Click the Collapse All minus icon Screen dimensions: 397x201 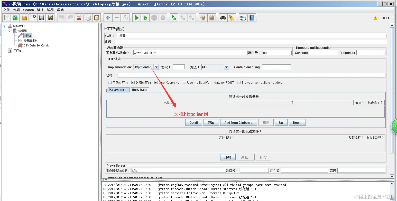point(117,18)
